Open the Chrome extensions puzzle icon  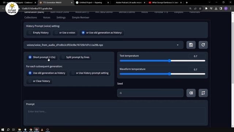206,8
